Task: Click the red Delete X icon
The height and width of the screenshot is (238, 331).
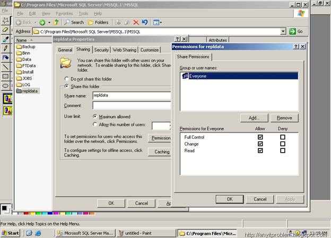Action: click(136, 22)
